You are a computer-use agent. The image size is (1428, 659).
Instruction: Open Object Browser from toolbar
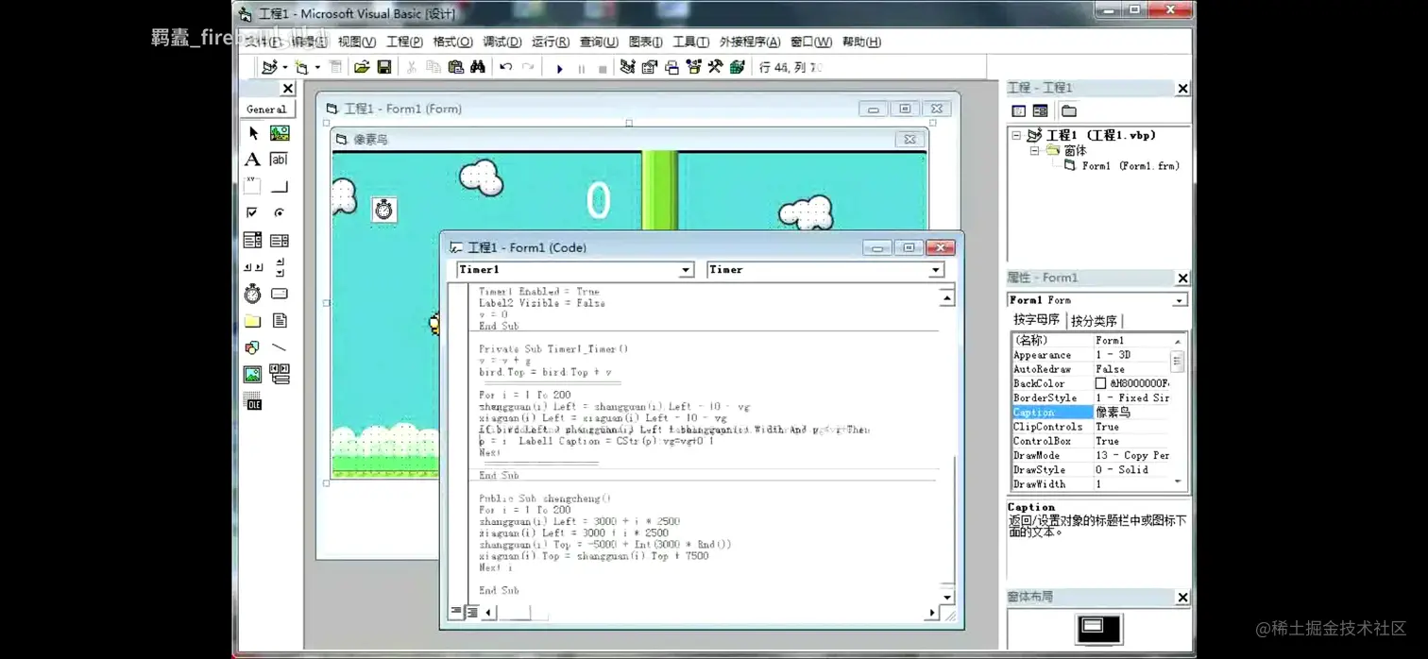[693, 67]
